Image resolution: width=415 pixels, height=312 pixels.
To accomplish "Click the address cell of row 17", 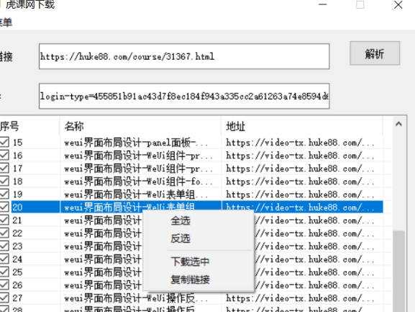I will (302, 169).
